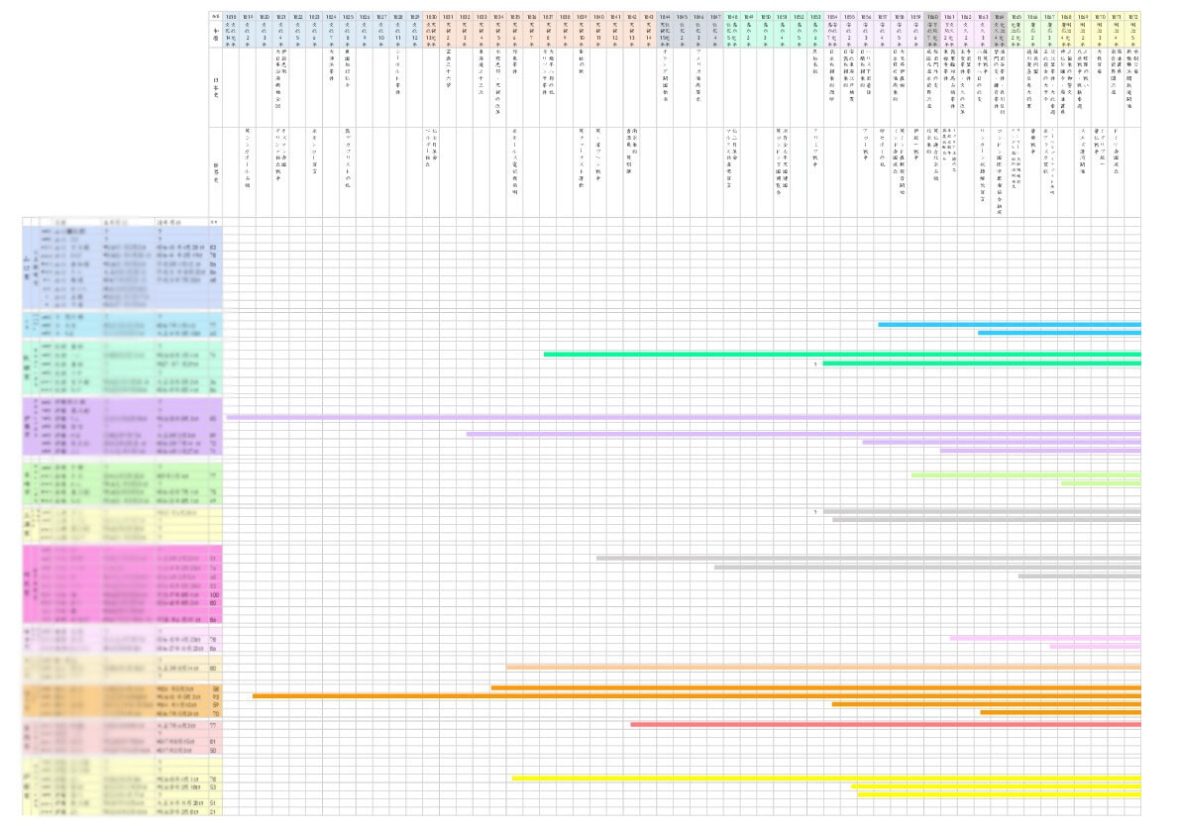This screenshot has height=834, width=1180.
Task: Select the 1864 year header cell
Action: coord(999,16)
